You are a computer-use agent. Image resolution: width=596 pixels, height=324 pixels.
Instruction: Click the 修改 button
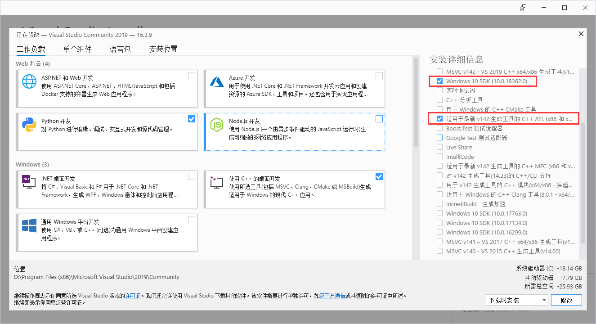567,300
